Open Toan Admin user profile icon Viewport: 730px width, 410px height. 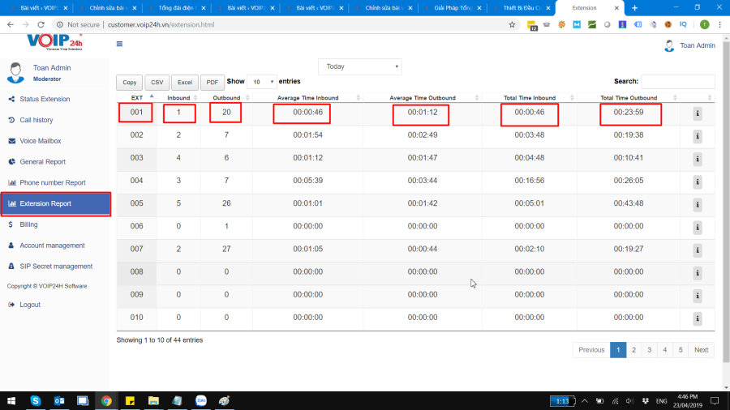pos(669,45)
